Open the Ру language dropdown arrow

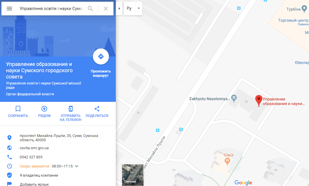(x=139, y=9)
